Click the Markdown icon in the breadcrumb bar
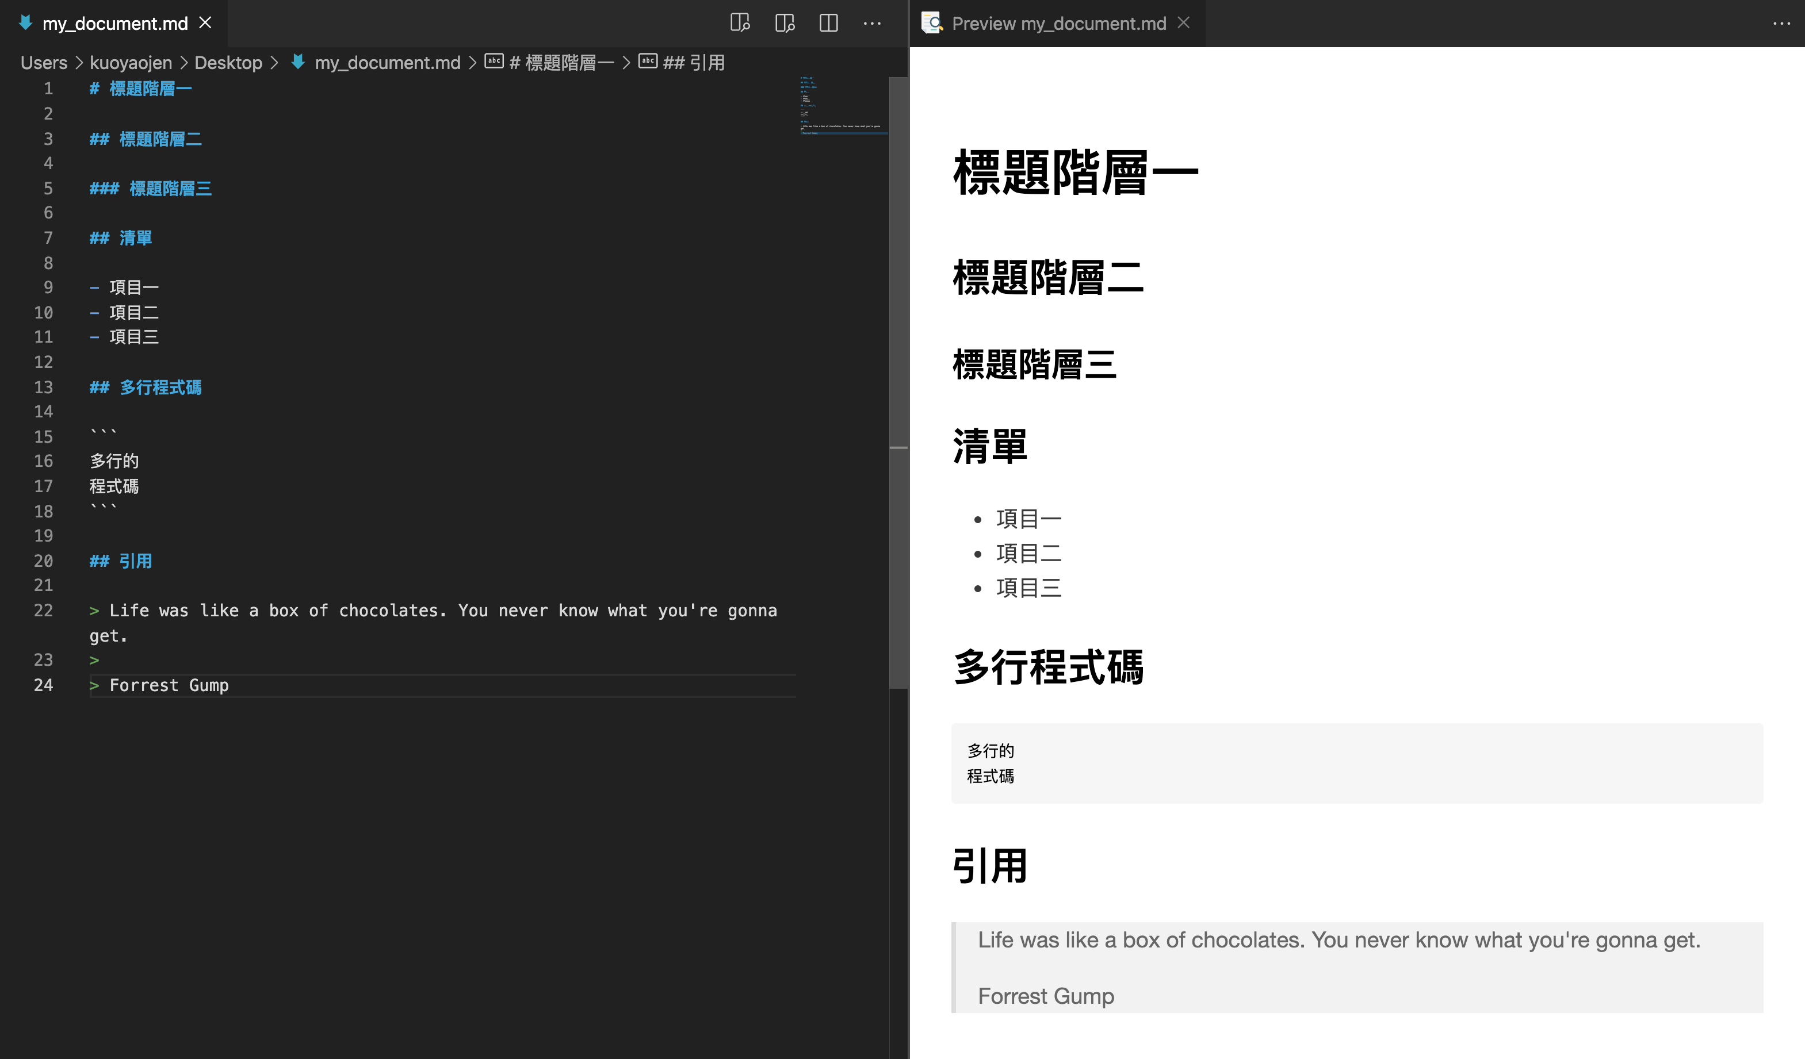 [299, 62]
